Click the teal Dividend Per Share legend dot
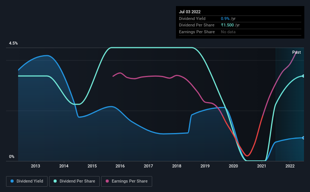The width and height of the screenshot is (310, 192). pos(55,181)
